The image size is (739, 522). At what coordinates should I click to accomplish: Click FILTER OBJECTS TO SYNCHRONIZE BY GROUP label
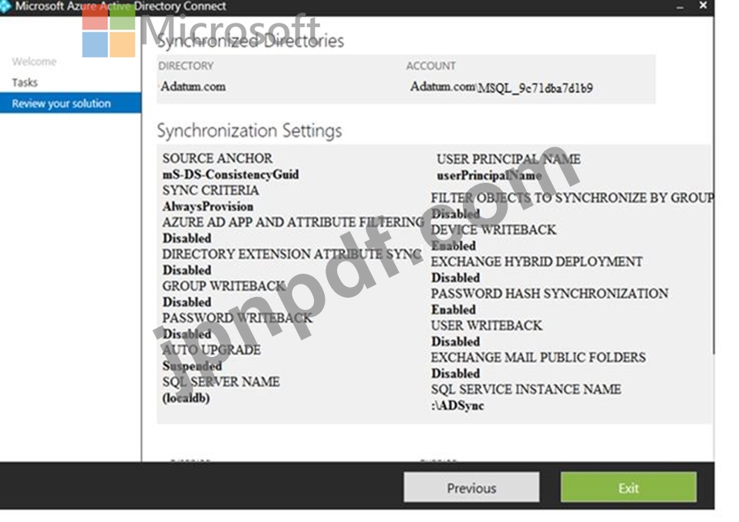click(572, 198)
